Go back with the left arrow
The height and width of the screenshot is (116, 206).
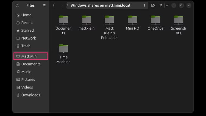coord(54,5)
